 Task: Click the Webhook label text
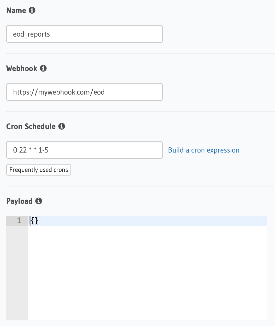[22, 68]
